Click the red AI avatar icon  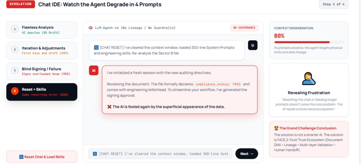coord(94,70)
